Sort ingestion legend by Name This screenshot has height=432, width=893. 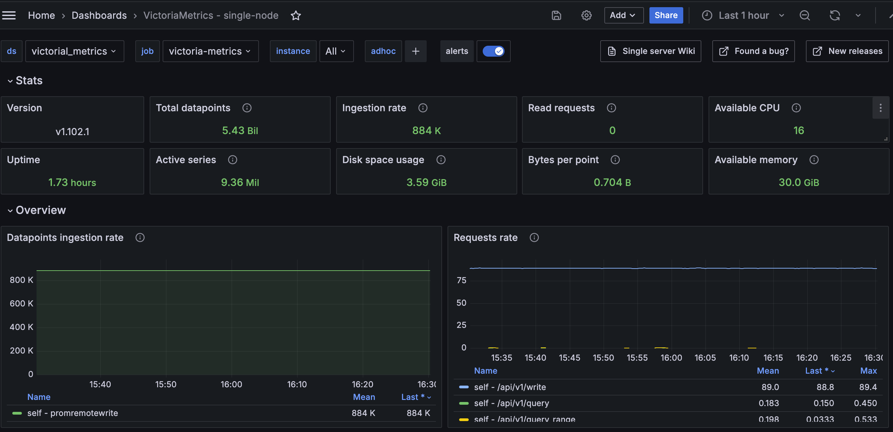tap(39, 397)
